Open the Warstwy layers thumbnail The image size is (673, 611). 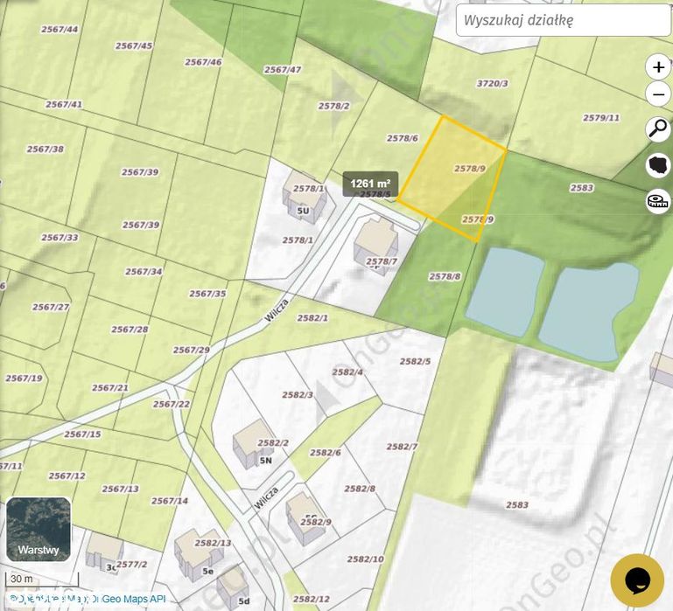(x=39, y=529)
